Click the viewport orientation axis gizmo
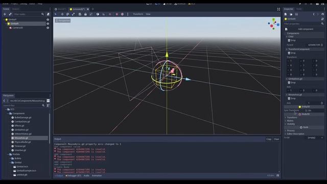The height and width of the screenshot is (184, 327). pyautogui.click(x=274, y=24)
